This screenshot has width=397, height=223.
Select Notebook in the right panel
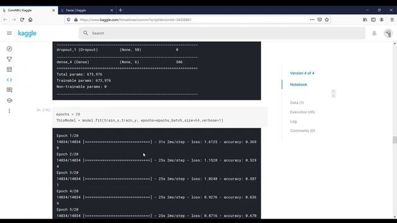pyautogui.click(x=298, y=84)
